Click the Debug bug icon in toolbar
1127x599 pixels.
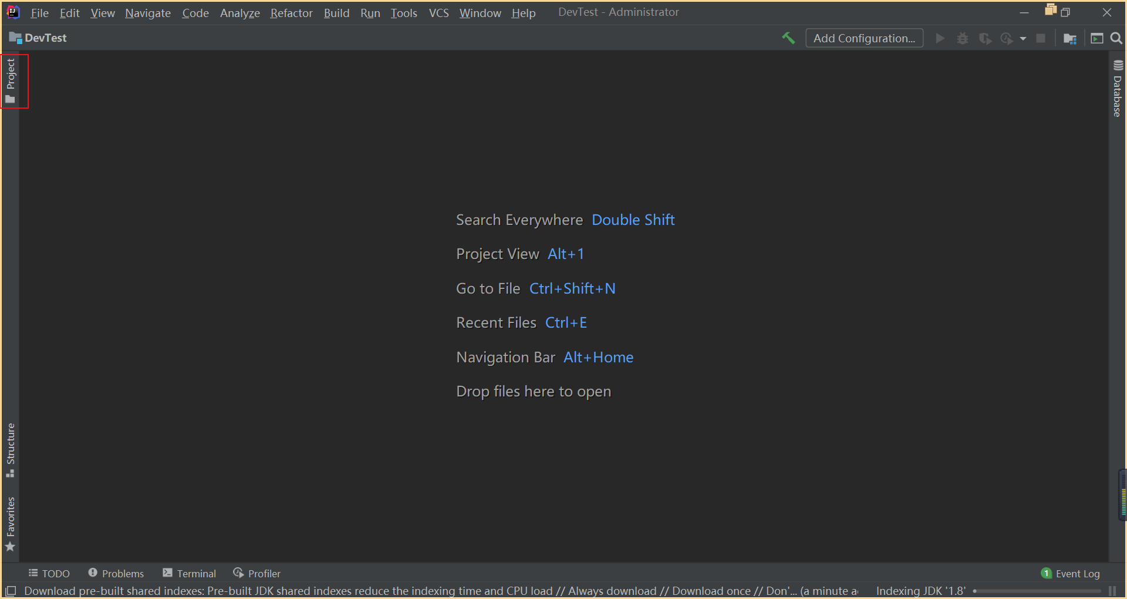pyautogui.click(x=963, y=38)
